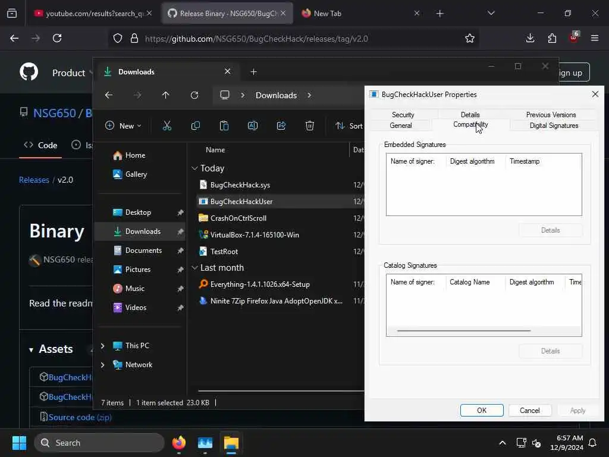Expand This PC in navigation pane
609x457 pixels.
(x=102, y=346)
